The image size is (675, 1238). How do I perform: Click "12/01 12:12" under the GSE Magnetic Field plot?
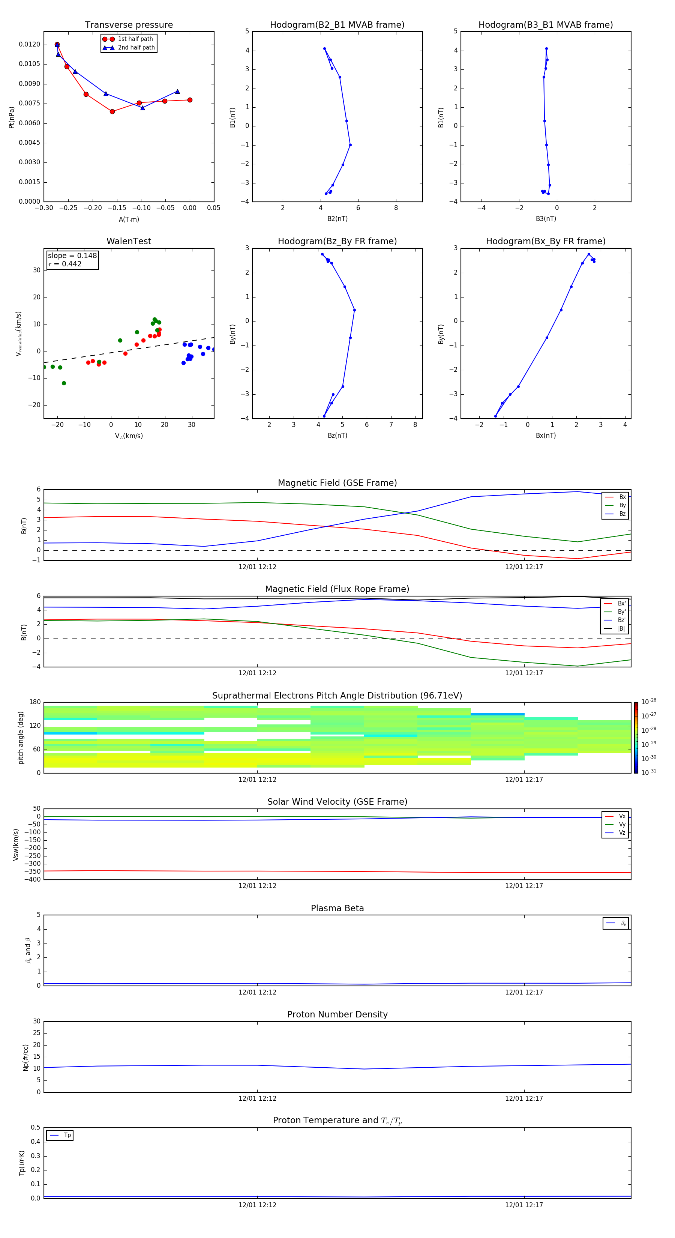258,567
